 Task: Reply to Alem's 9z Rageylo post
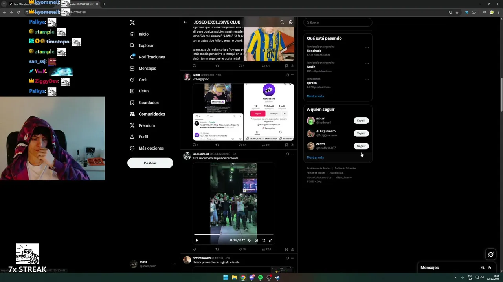[194, 145]
